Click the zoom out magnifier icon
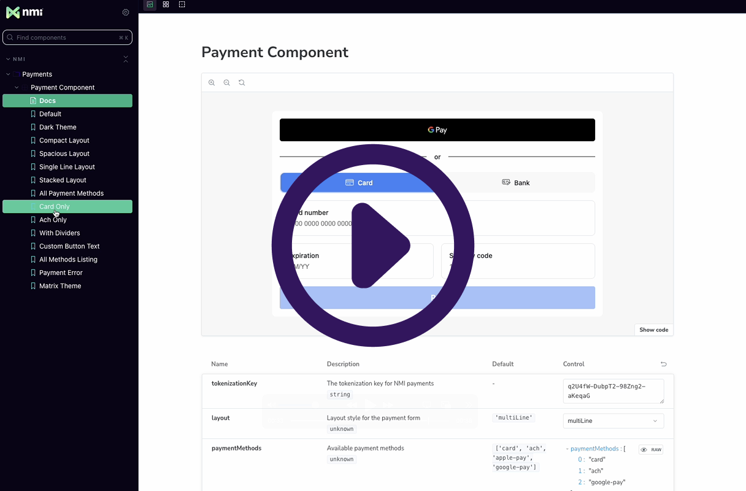 pyautogui.click(x=226, y=83)
